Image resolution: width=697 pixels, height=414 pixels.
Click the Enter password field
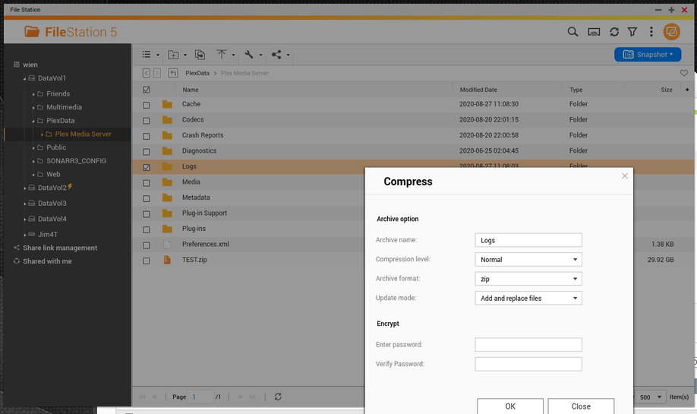pos(528,345)
